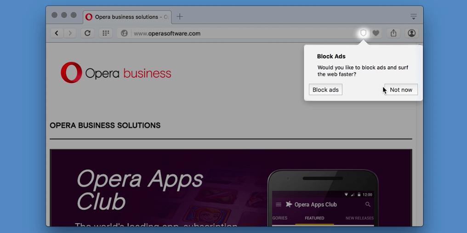
Task: Dismiss the popup with Not now
Action: pyautogui.click(x=401, y=90)
